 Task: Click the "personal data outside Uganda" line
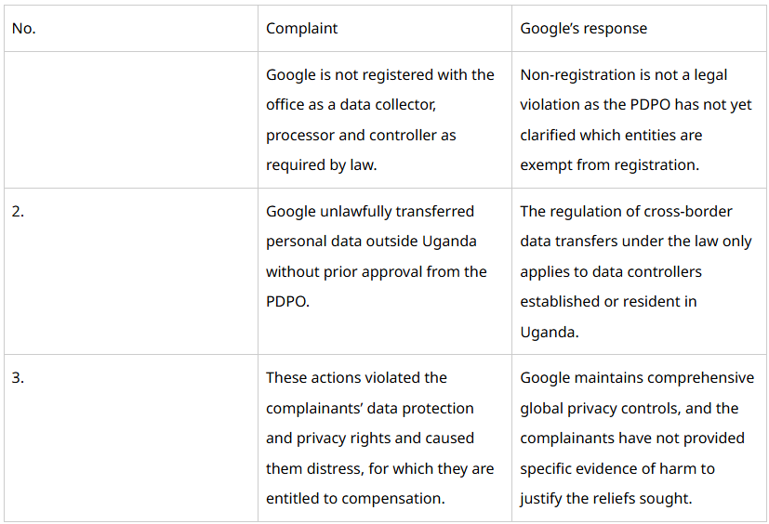[371, 242]
